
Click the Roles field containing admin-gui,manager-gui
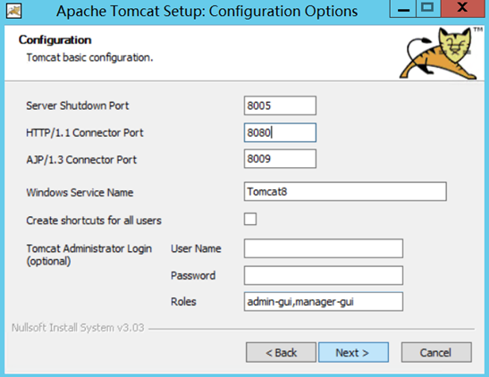click(324, 302)
